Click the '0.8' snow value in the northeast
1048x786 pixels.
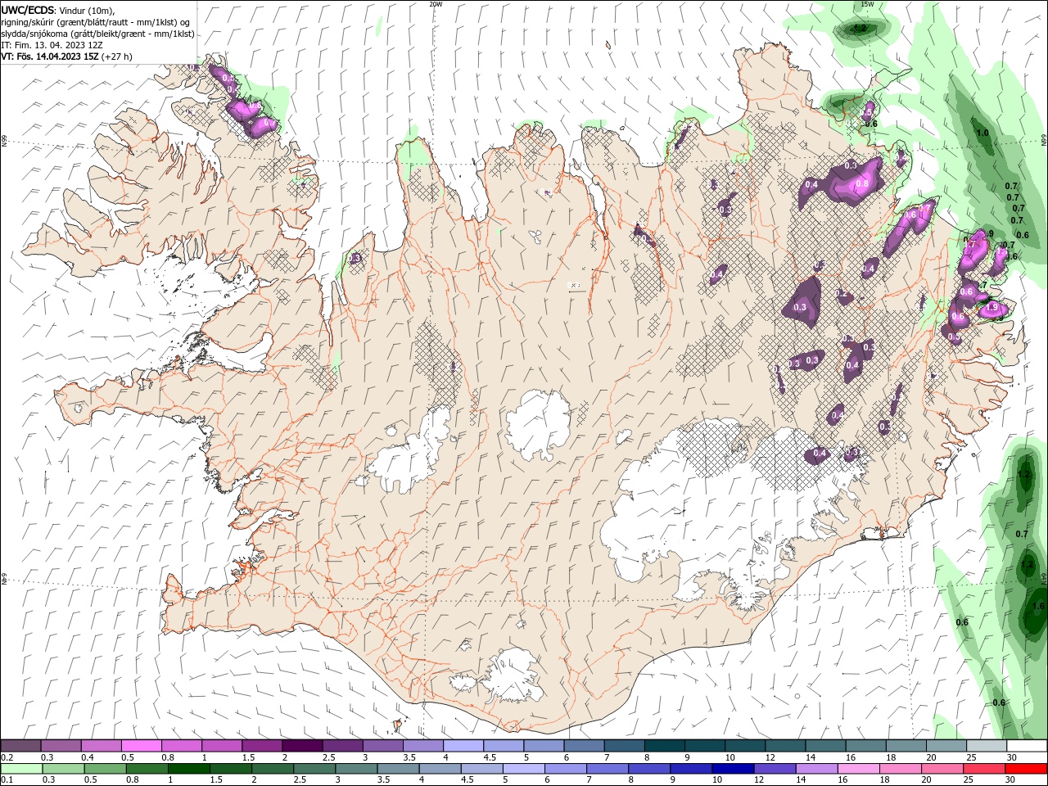pyautogui.click(x=861, y=184)
